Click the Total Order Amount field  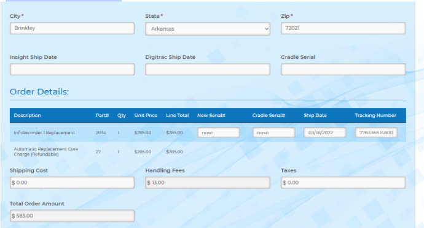click(72, 216)
